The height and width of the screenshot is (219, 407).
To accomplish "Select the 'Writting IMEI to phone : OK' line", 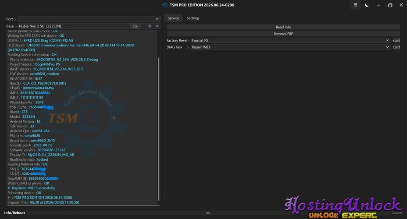I will 29,183.
